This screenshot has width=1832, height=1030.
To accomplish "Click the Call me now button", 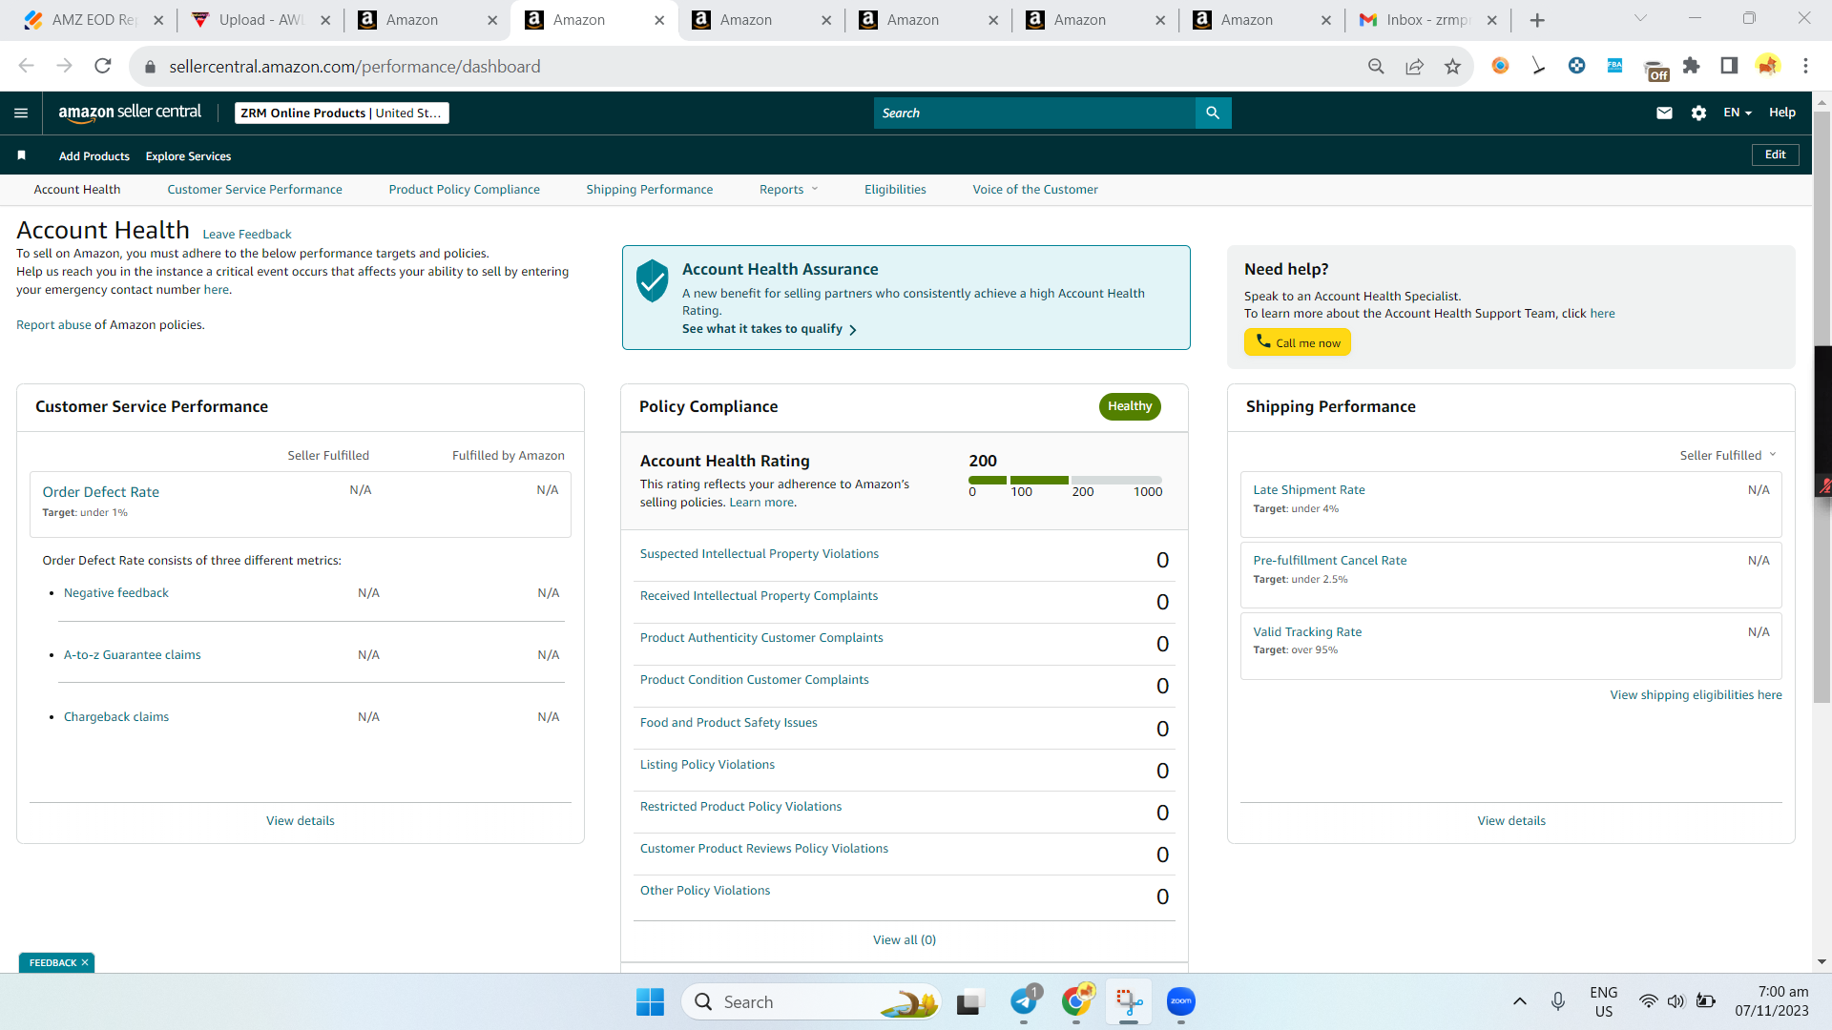I will click(x=1298, y=342).
